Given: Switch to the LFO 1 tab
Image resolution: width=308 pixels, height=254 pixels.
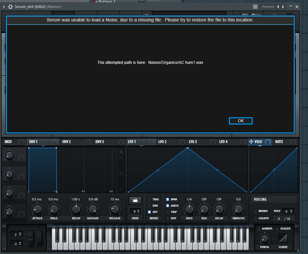Looking at the screenshot, I should pyautogui.click(x=141, y=142).
